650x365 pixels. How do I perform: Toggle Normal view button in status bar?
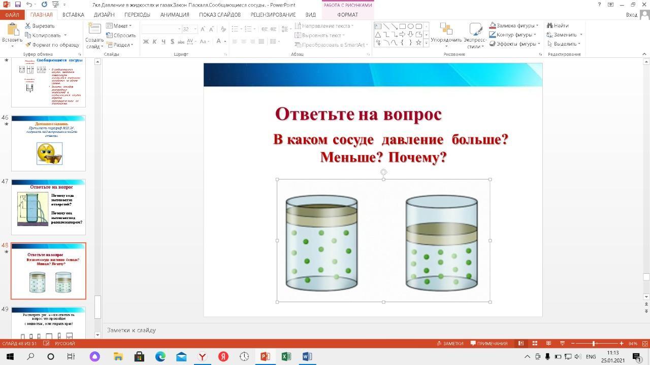521,343
